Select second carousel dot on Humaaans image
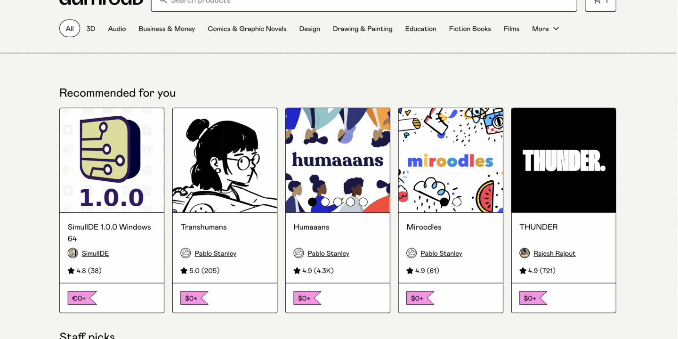The width and height of the screenshot is (678, 339). [x=325, y=202]
